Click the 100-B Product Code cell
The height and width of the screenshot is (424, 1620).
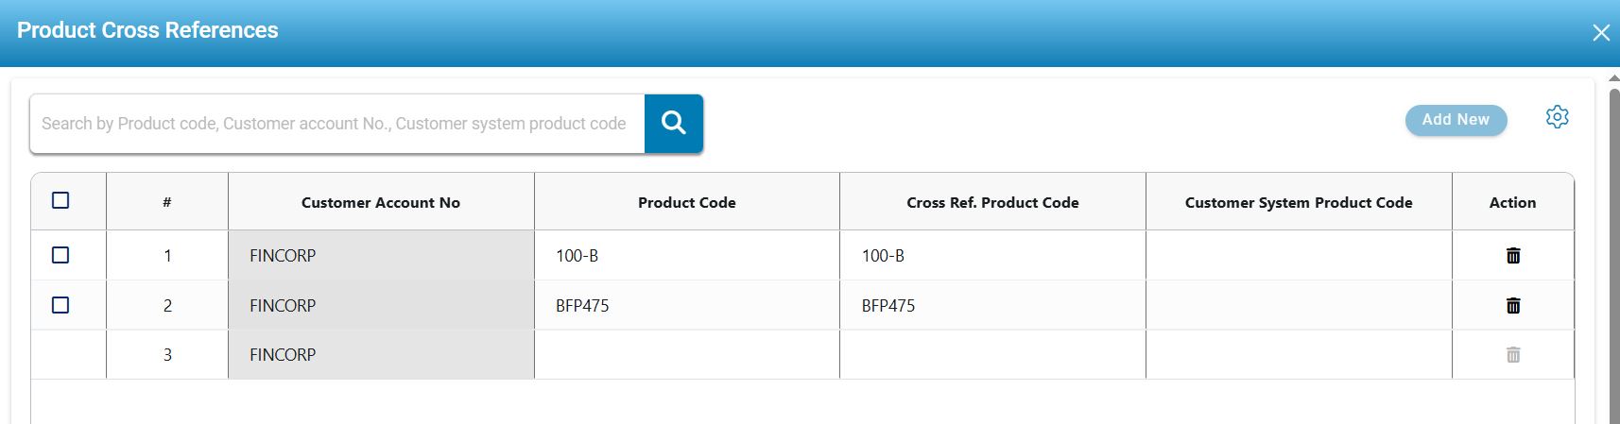click(686, 256)
